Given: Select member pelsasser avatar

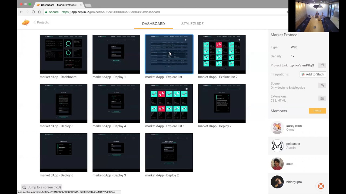Looking at the screenshot, I should [x=277, y=146].
